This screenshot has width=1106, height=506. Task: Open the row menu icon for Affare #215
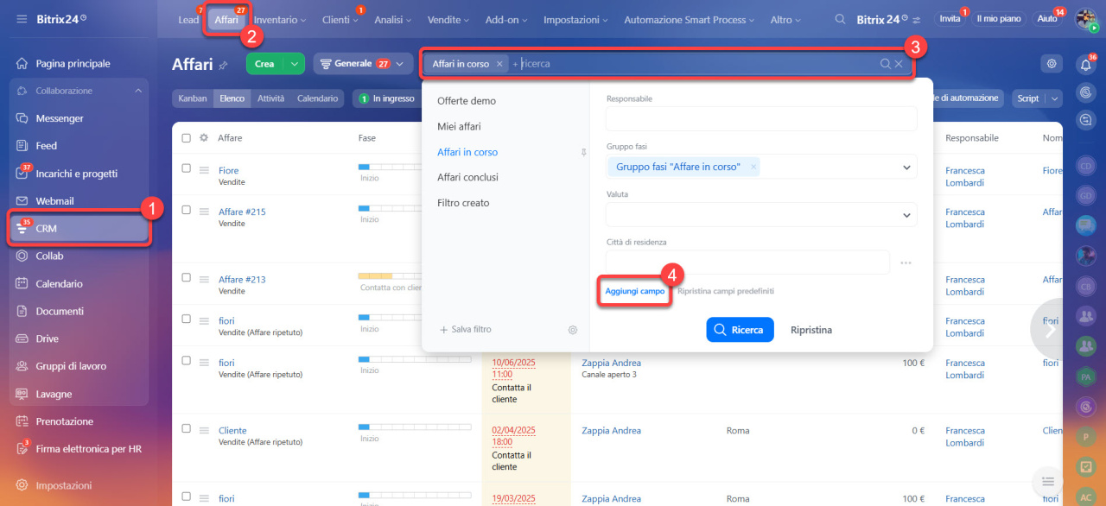(x=205, y=211)
